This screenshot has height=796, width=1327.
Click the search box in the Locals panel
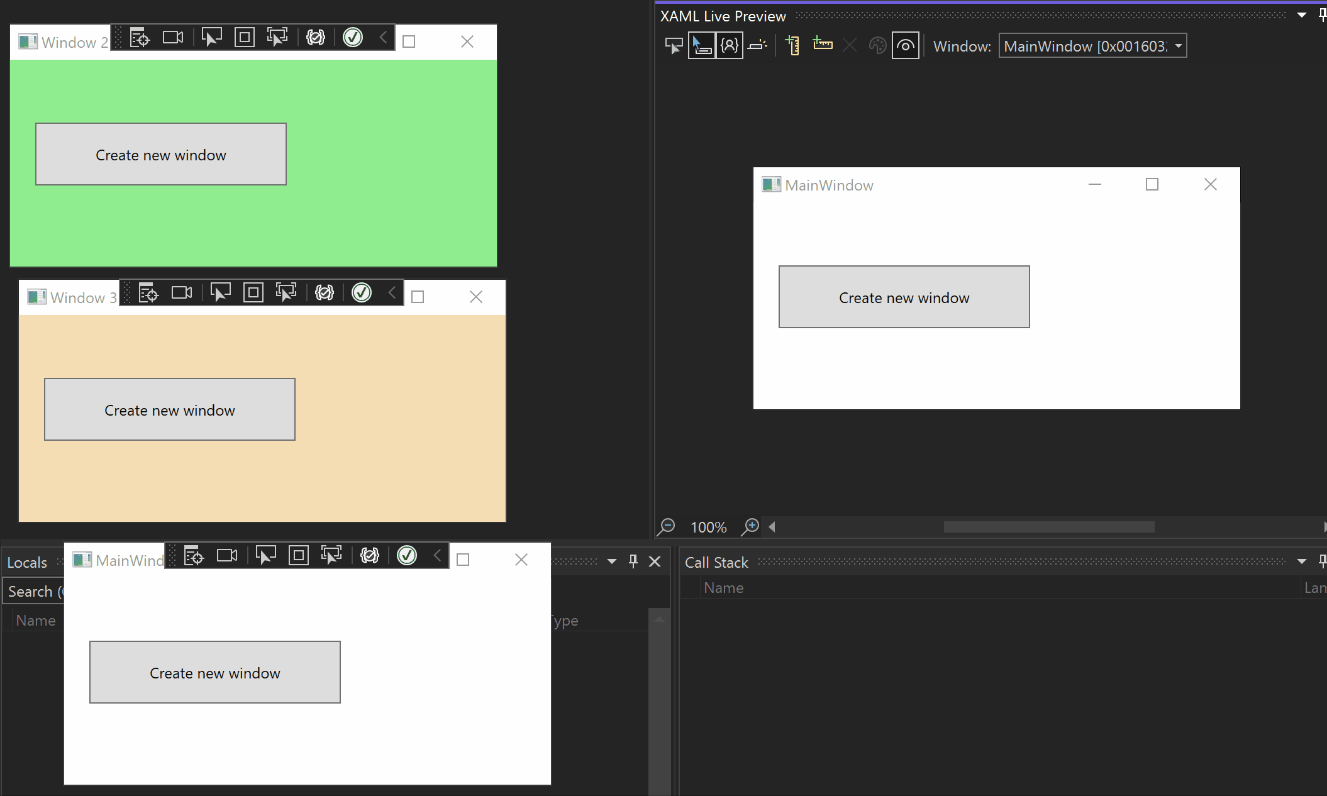point(35,591)
